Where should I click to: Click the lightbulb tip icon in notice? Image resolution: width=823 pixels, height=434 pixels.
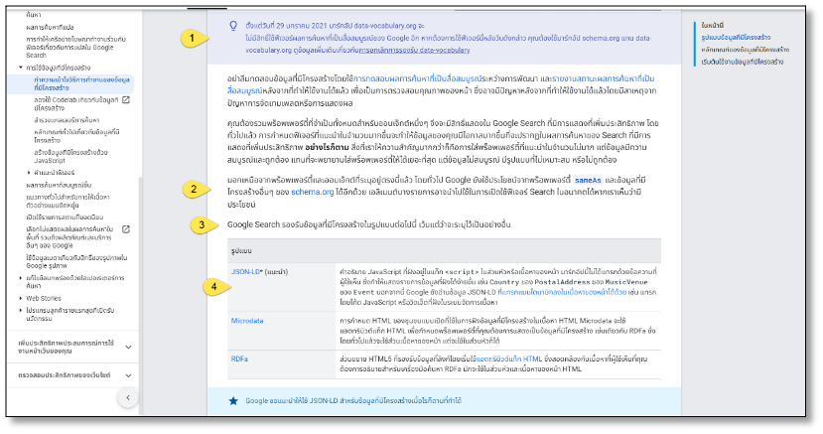pos(232,25)
